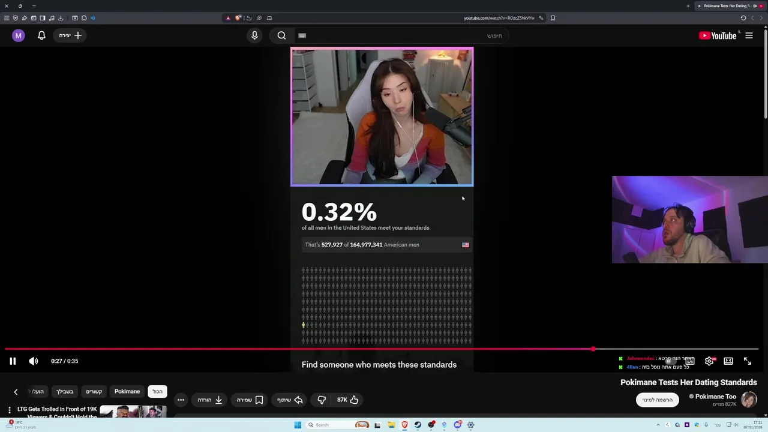Open Brave Rewards triangle icon
The width and height of the screenshot is (768, 432).
tap(228, 18)
